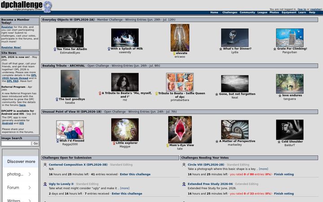Click star icon beside love endures
Screen dimensions: 323x202
(x=280, y=96)
